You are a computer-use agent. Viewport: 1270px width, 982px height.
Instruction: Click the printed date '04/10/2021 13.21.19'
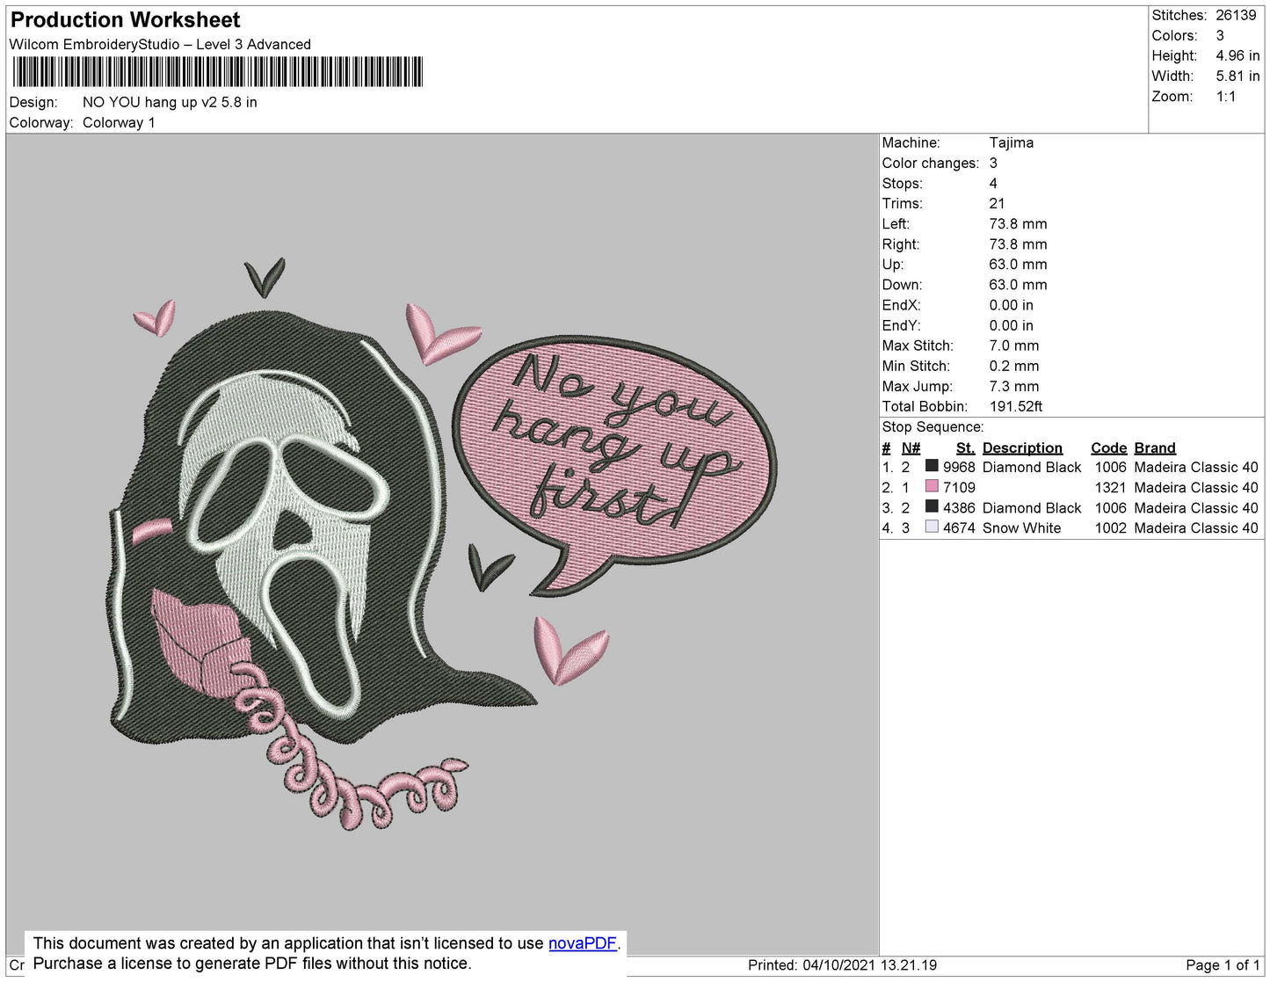point(869,964)
